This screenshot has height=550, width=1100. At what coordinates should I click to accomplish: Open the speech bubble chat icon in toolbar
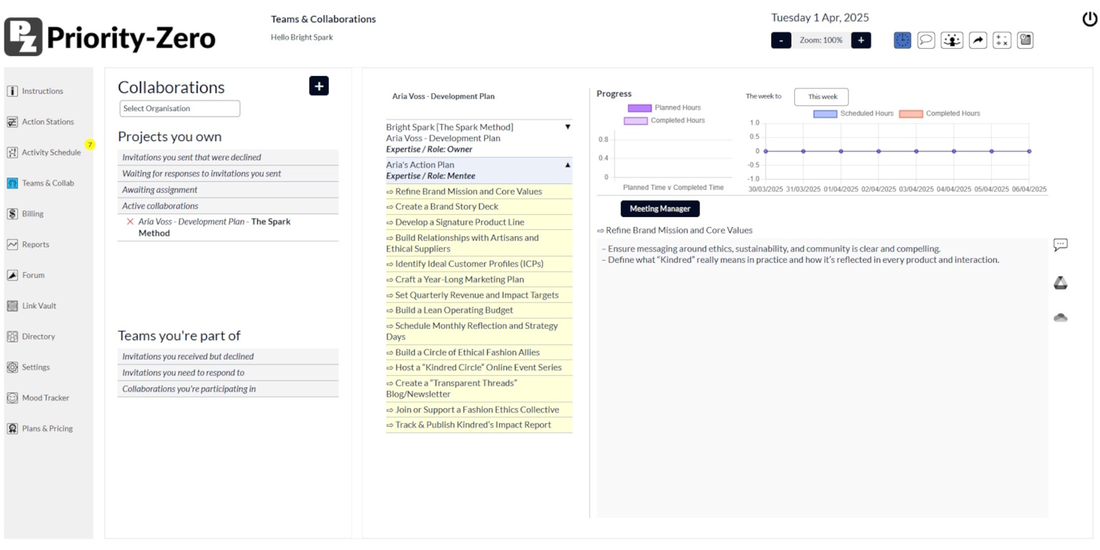[x=926, y=40]
